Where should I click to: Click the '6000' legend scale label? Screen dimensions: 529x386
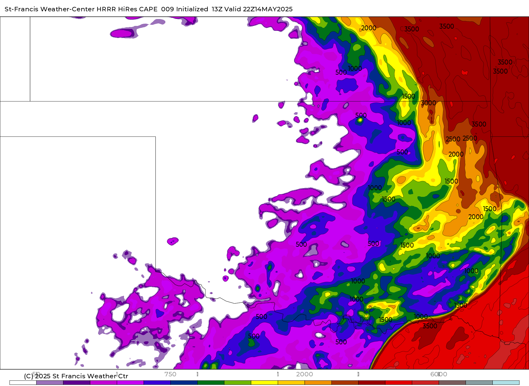[x=439, y=374]
